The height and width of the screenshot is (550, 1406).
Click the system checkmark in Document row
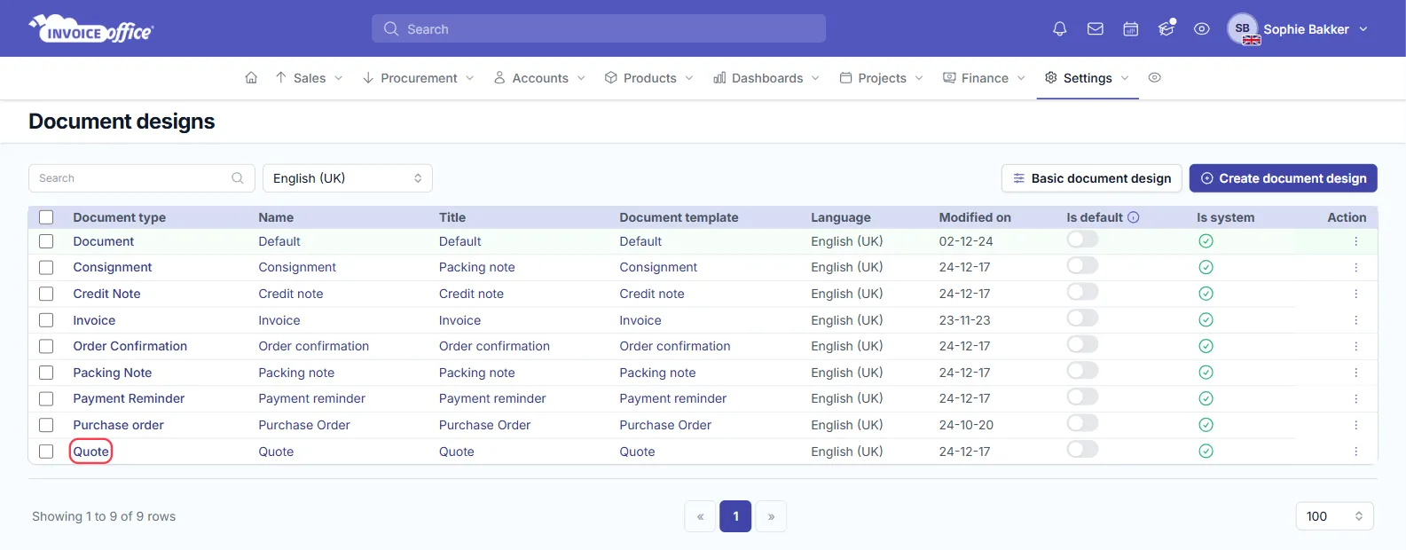pos(1206,241)
